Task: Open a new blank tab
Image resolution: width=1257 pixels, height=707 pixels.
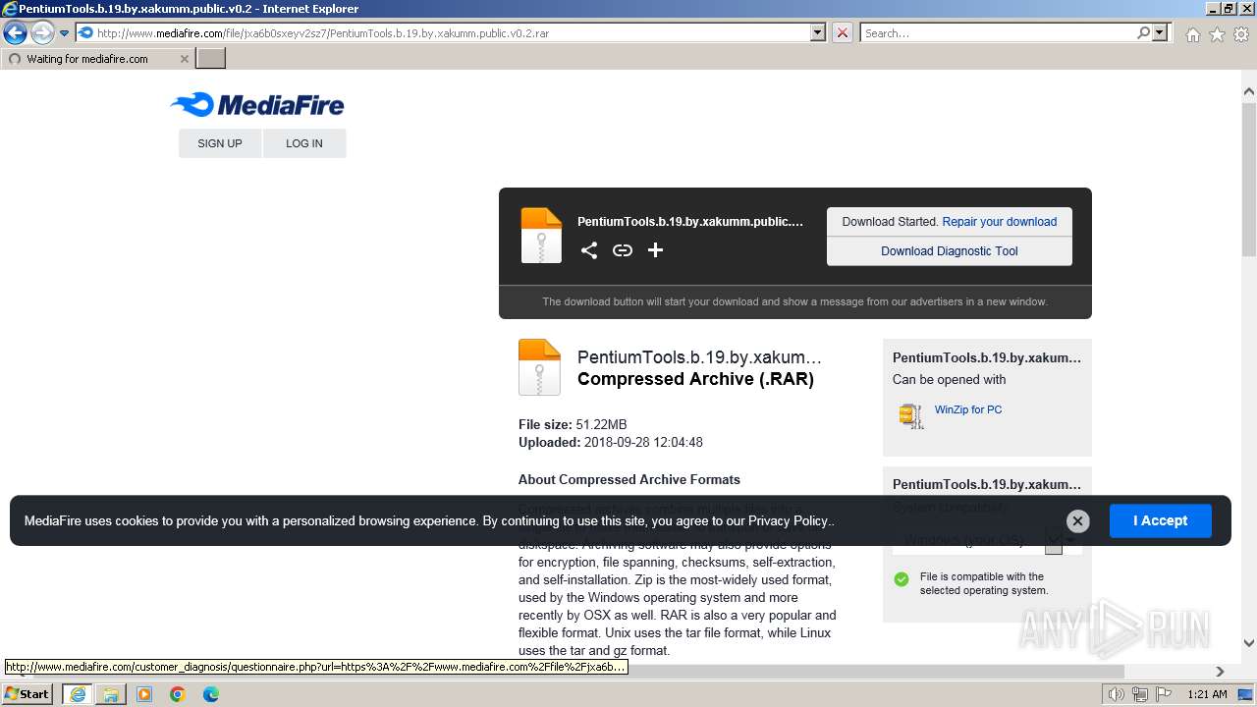Action: [211, 59]
